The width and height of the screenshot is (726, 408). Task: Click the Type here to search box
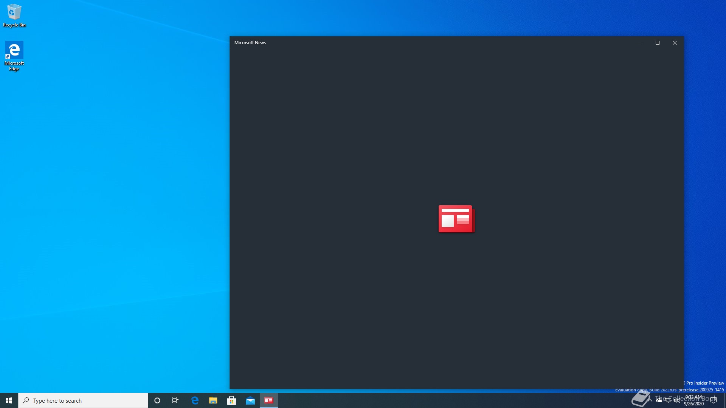tap(83, 400)
